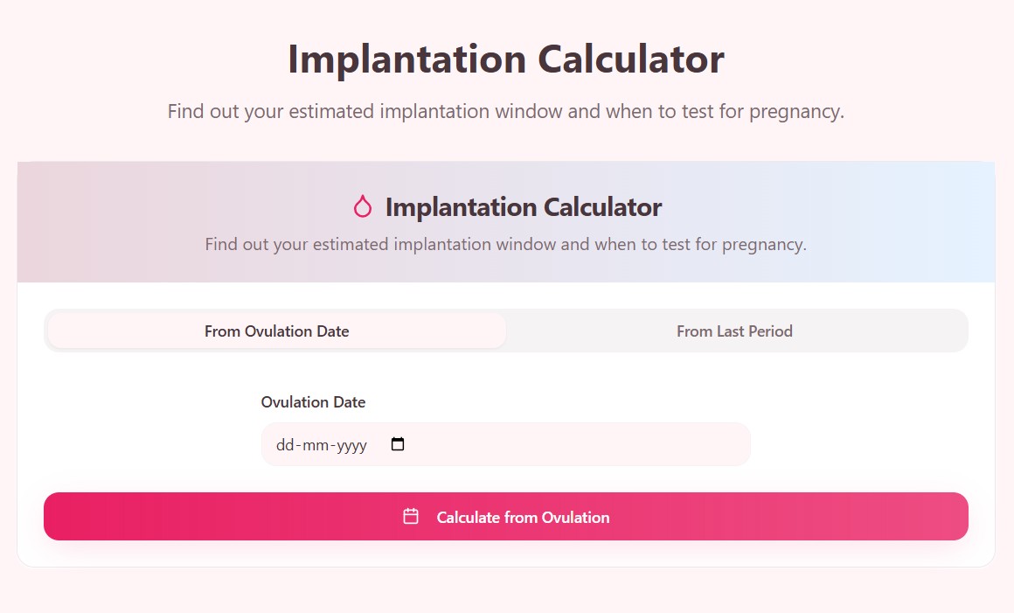Click the word 'Calculator' in the top page title
This screenshot has width=1014, height=613.
pos(630,59)
